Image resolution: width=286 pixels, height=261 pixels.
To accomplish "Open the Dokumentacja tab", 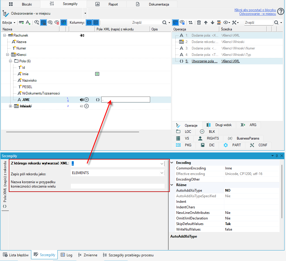I will pyautogui.click(x=152, y=4).
